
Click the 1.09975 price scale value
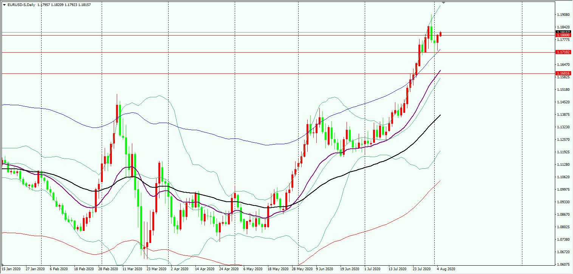pyautogui.click(x=563, y=190)
